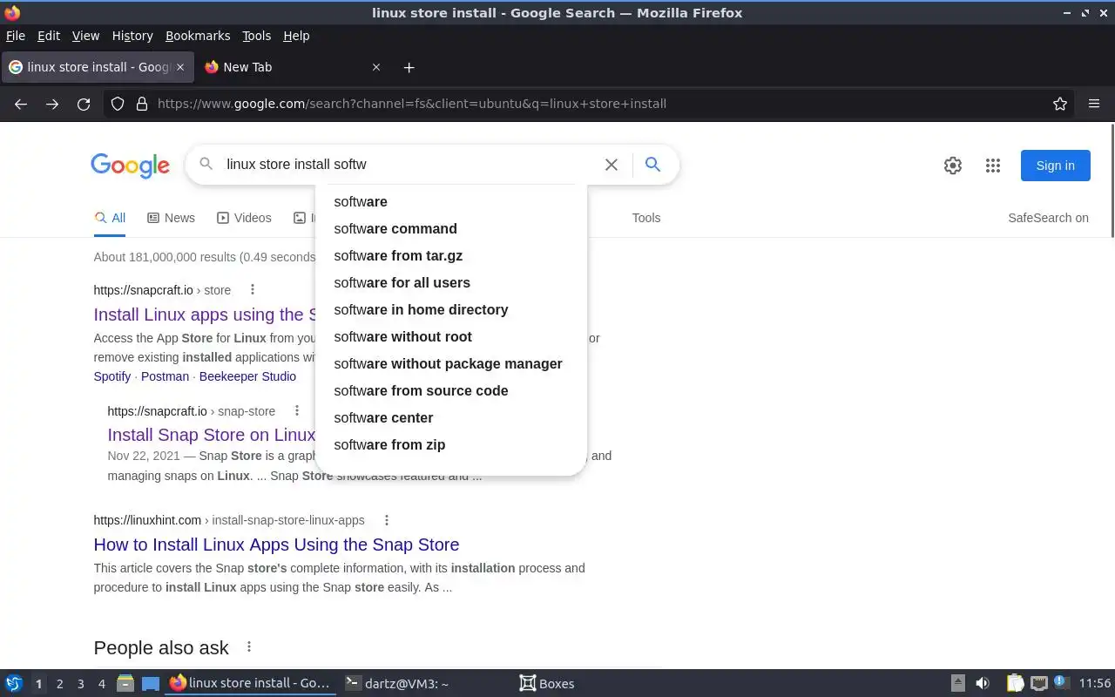
Task: Open the Tools menu
Action: pos(257,36)
